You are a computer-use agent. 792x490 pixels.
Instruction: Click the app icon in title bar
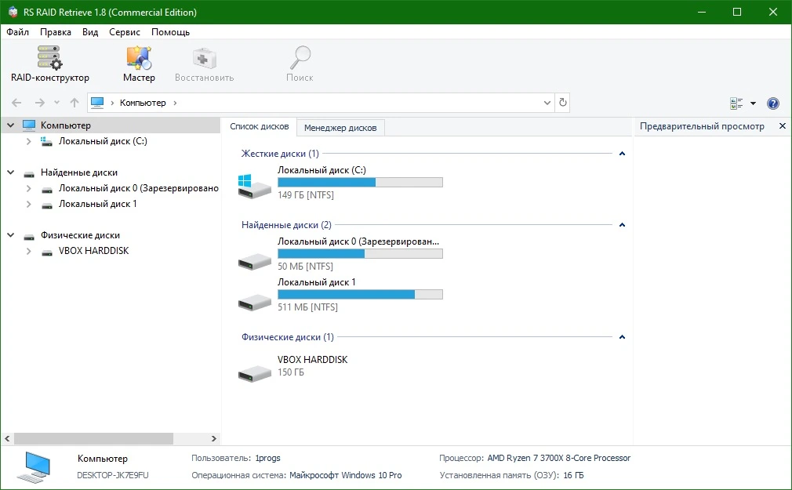13,12
